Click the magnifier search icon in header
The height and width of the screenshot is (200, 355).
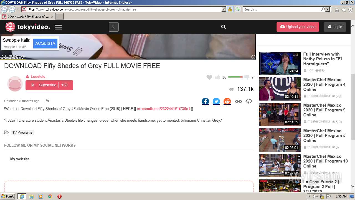click(224, 27)
